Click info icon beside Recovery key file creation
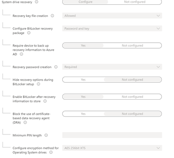 (x=52, y=16)
